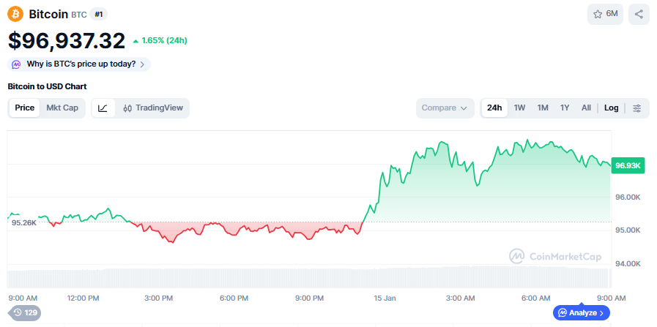Click the #1 rank badge
Image resolution: width=657 pixels, height=327 pixels.
(99, 14)
